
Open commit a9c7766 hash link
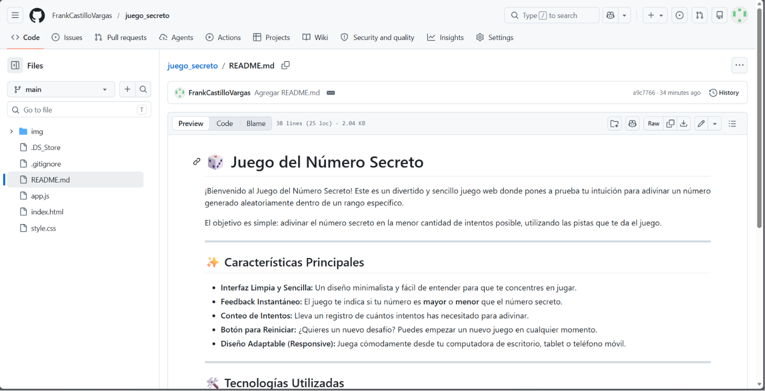pyautogui.click(x=643, y=92)
